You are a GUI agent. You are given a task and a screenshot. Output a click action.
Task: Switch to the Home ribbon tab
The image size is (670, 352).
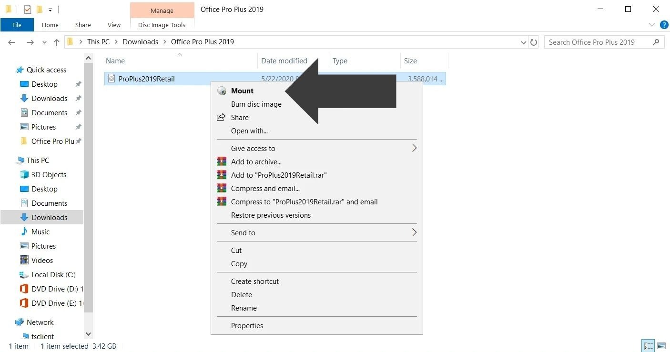tap(50, 25)
